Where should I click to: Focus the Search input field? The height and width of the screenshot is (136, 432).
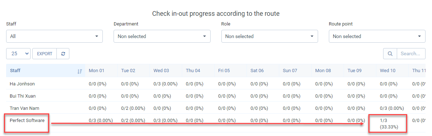[411, 53]
